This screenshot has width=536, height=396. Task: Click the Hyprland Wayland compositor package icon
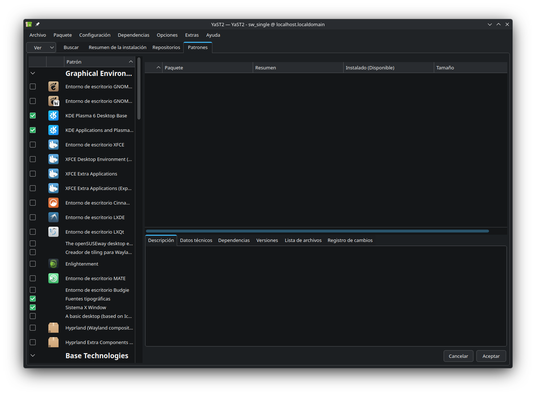point(53,328)
